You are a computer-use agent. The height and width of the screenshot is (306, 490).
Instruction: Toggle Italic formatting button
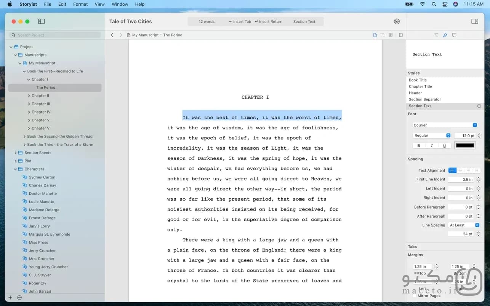432,146
